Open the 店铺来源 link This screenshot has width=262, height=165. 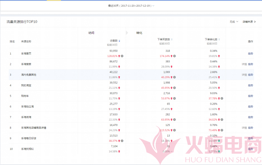coord(249,22)
